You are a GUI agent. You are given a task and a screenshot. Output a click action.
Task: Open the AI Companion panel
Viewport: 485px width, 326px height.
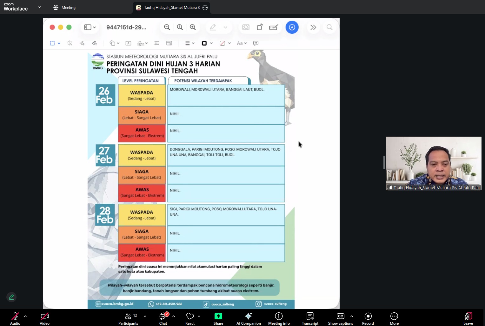coord(249,318)
